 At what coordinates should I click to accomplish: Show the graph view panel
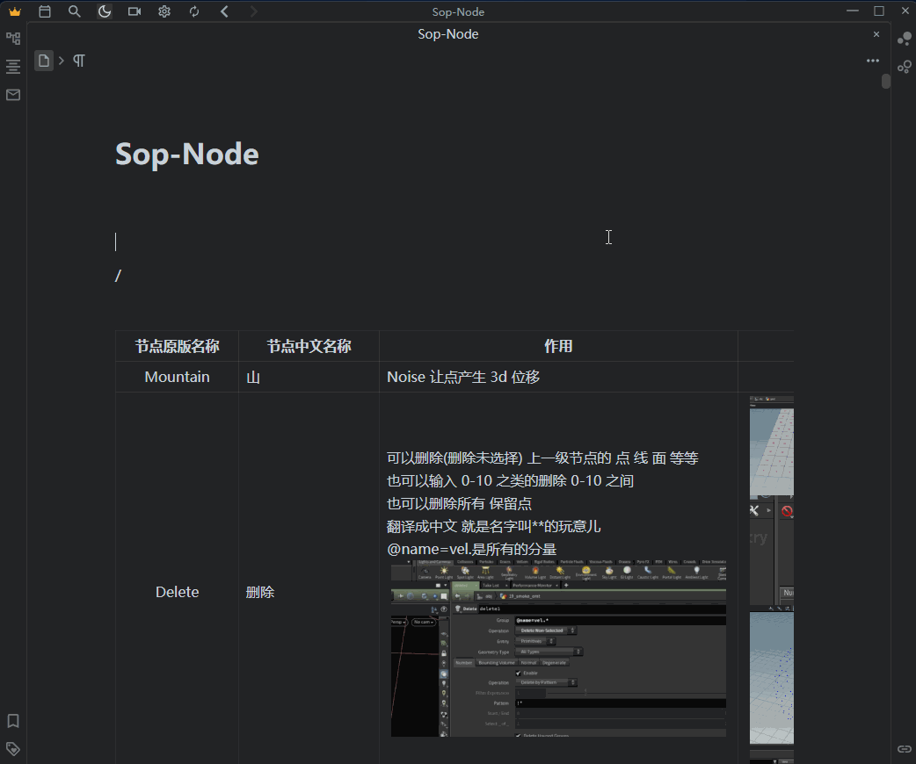pos(904,39)
